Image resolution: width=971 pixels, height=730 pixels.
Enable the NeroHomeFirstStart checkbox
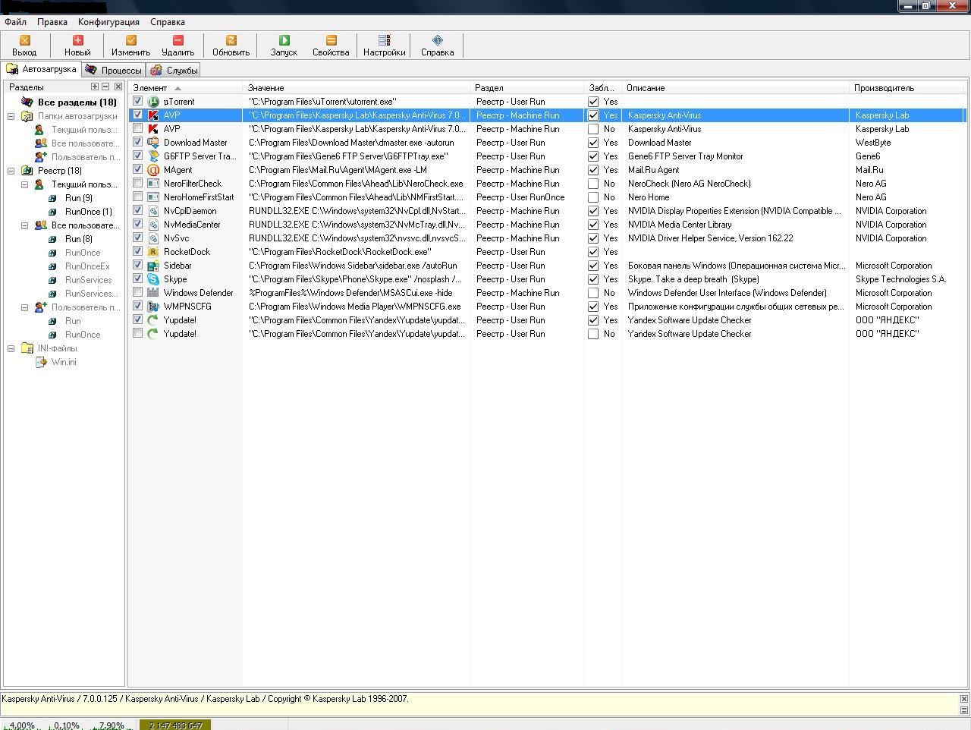[x=137, y=197]
